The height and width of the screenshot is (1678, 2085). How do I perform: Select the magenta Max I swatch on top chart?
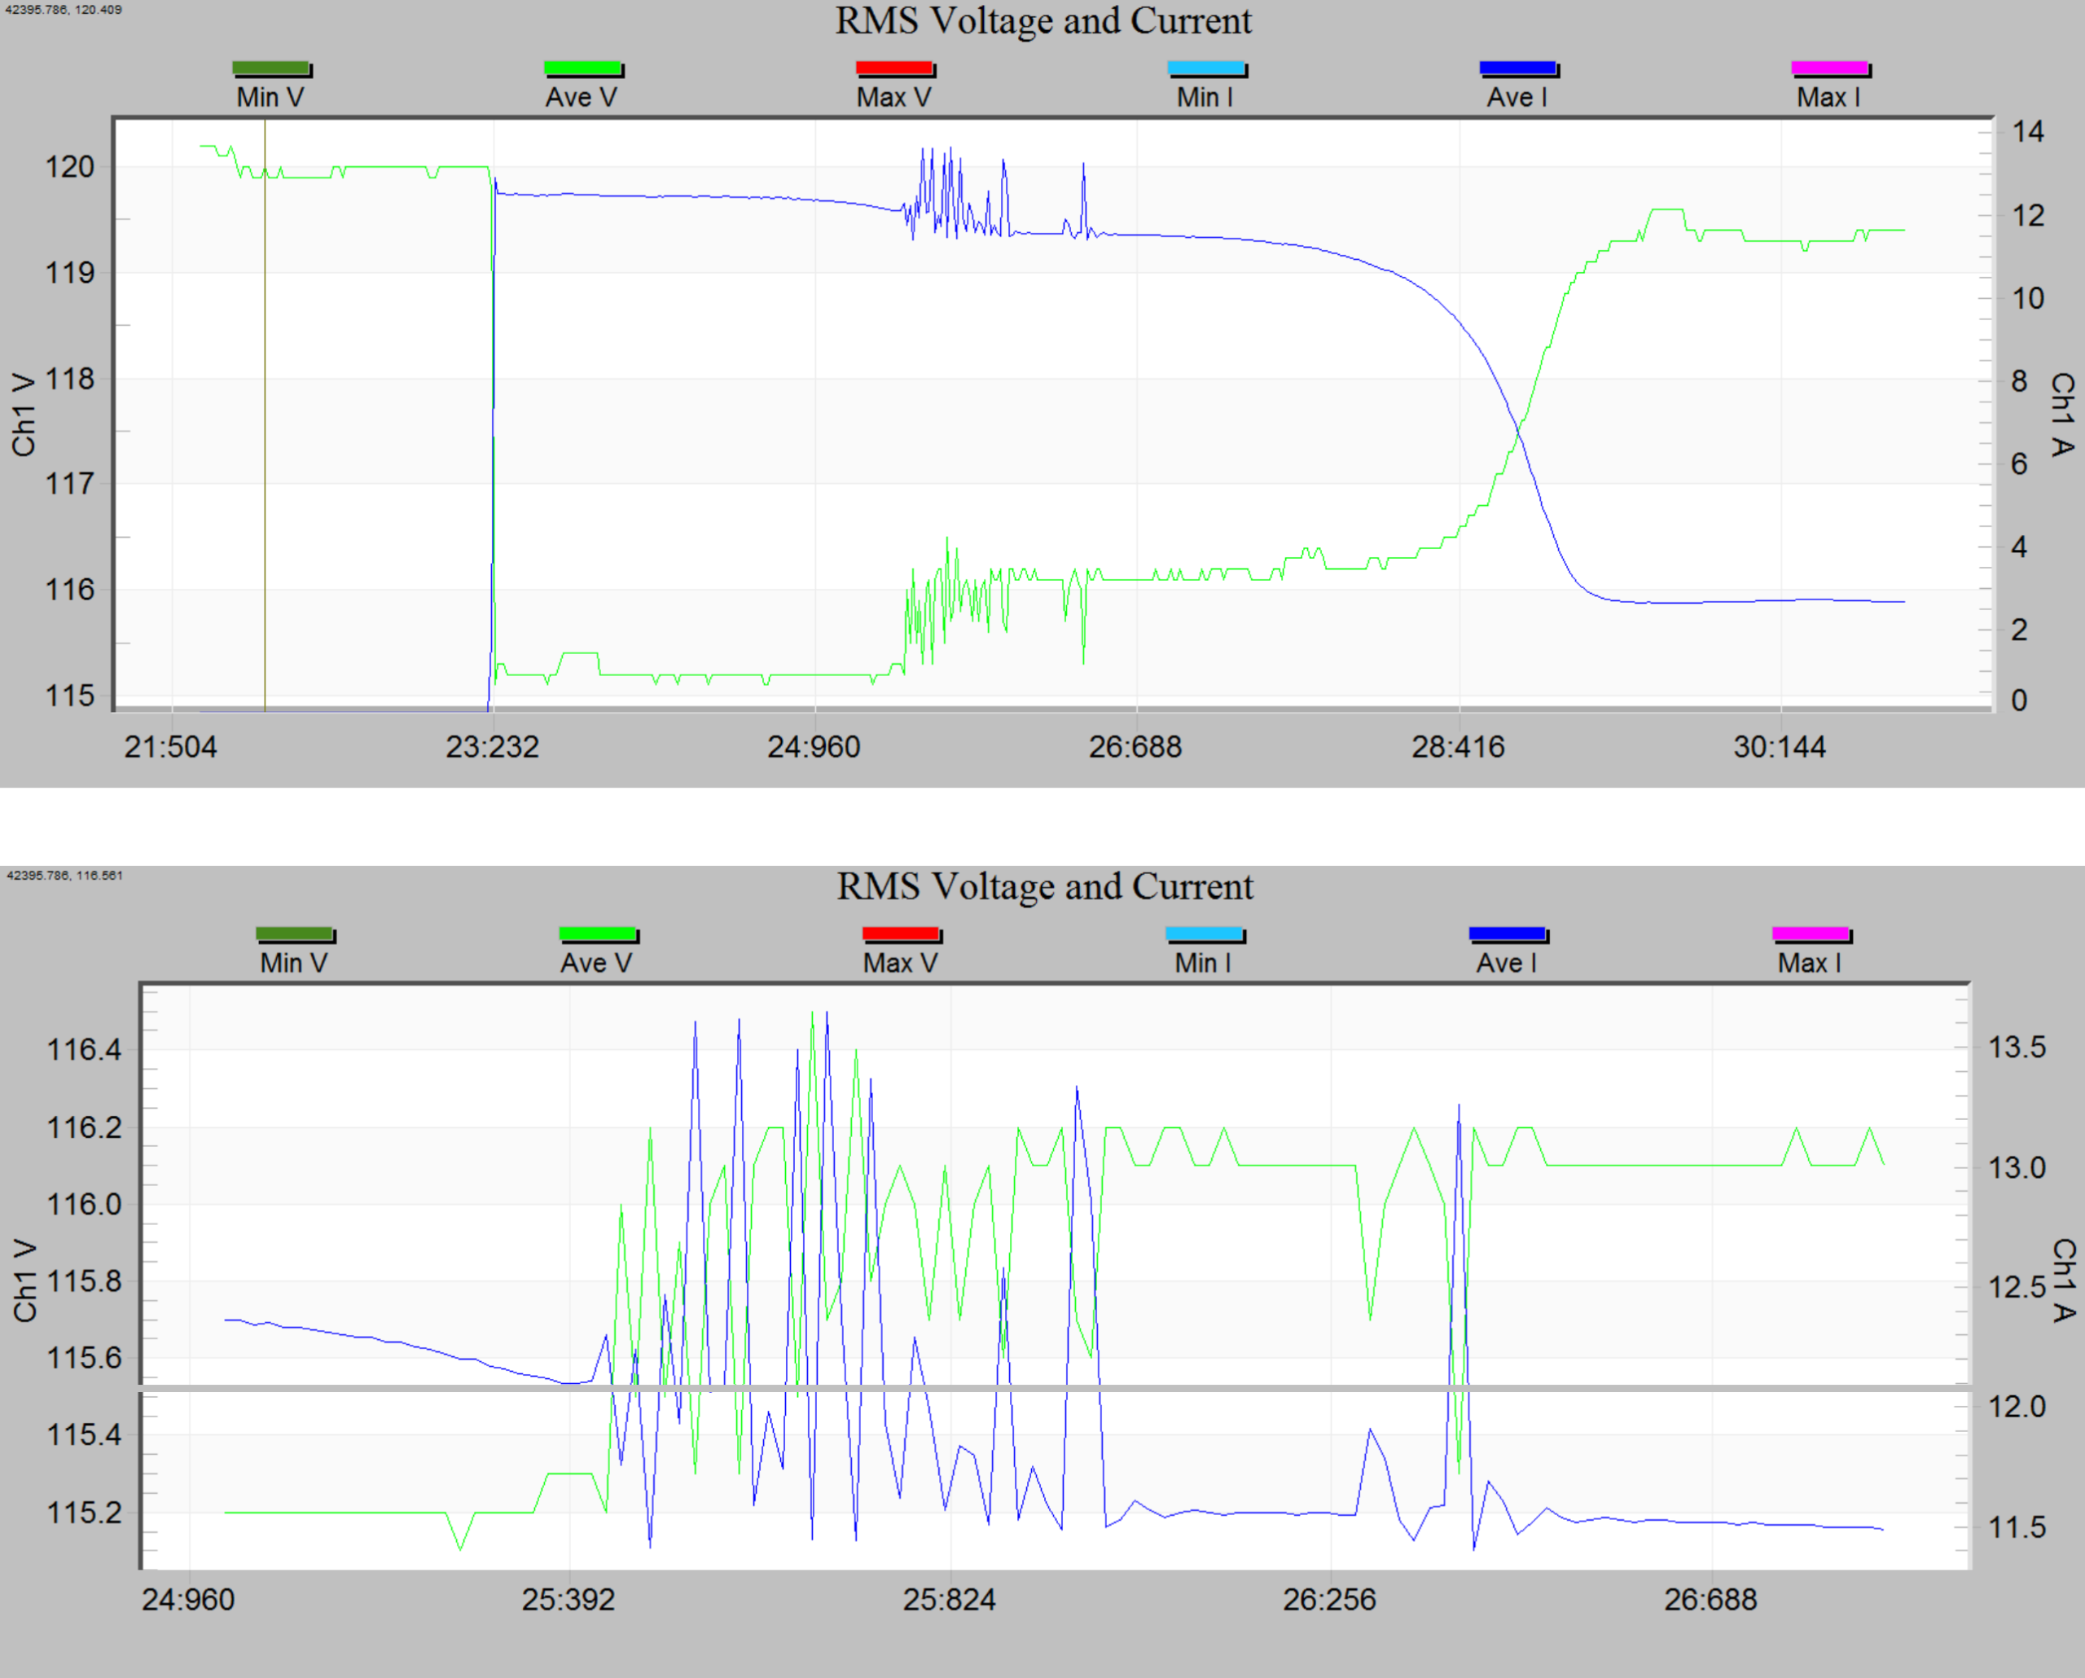pyautogui.click(x=1830, y=67)
